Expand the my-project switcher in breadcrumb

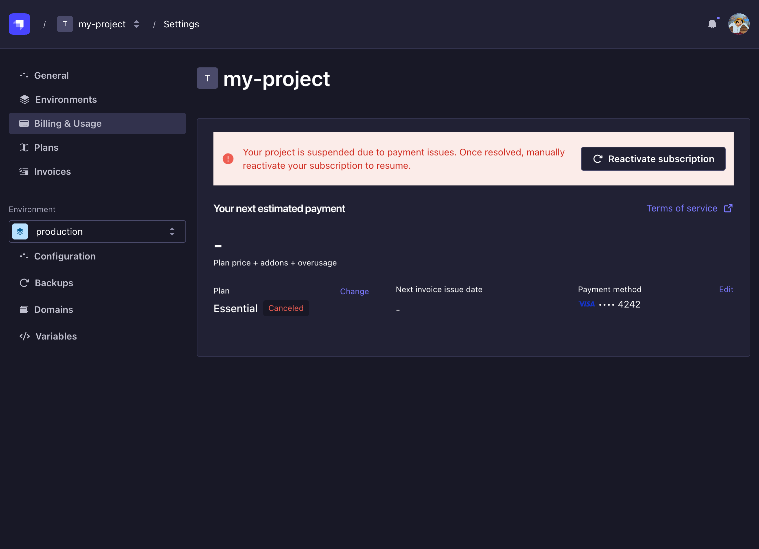[x=136, y=24]
